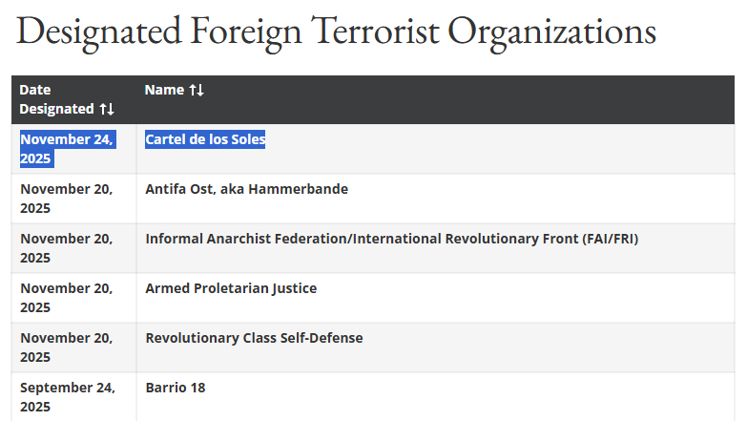Image resolution: width=747 pixels, height=421 pixels.
Task: Click the date beside Antifa Ost row
Action: pos(66,199)
